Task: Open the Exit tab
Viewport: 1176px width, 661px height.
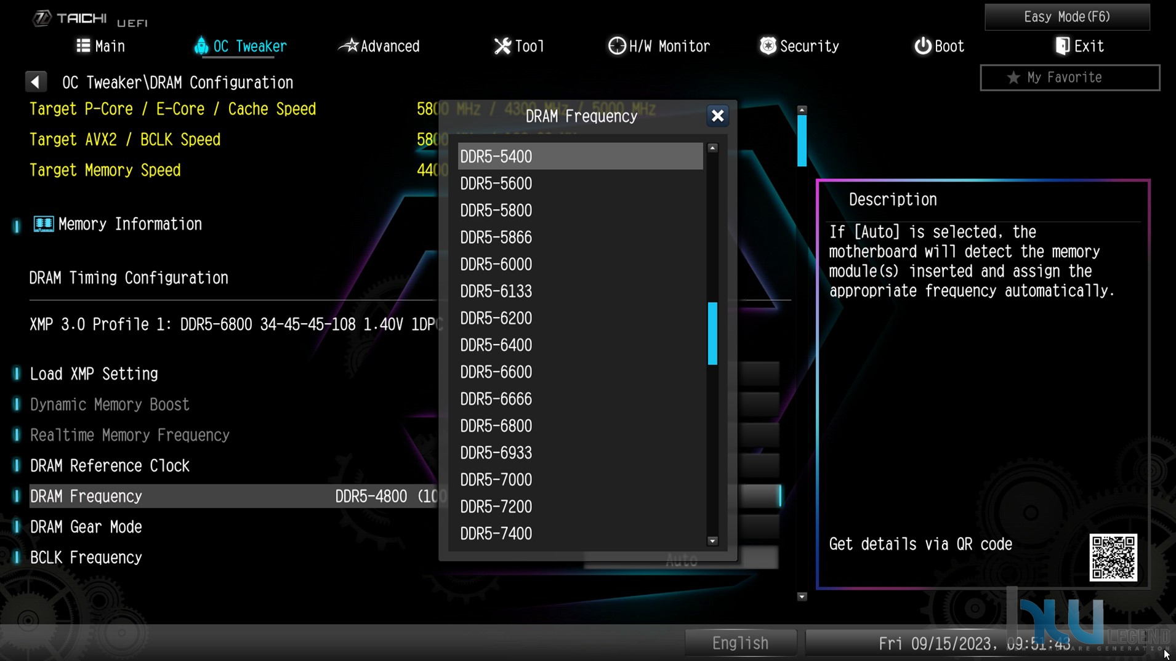Action: click(x=1079, y=46)
